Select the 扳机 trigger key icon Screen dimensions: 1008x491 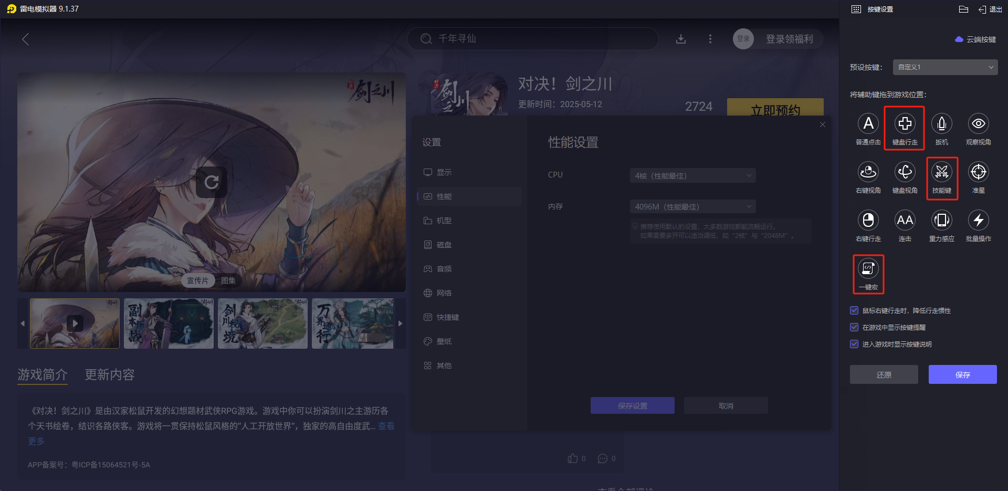click(942, 124)
